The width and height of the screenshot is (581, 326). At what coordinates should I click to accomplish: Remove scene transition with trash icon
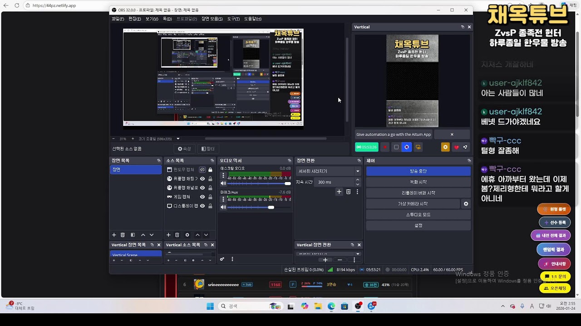pos(348,192)
